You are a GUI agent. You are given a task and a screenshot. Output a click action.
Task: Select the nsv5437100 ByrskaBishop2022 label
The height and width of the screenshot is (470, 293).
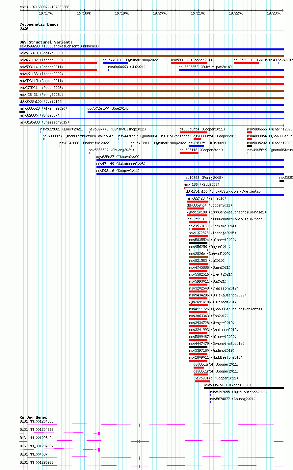point(159,143)
